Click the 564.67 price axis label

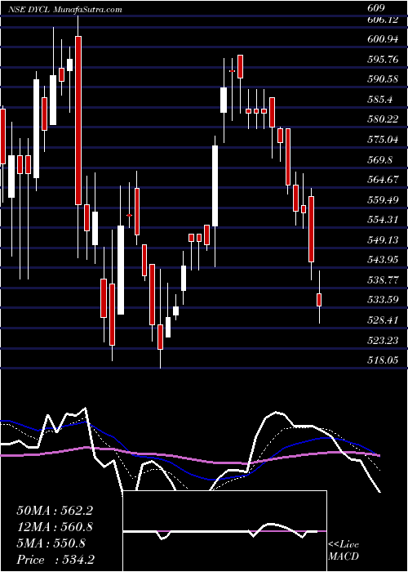pyautogui.click(x=383, y=180)
